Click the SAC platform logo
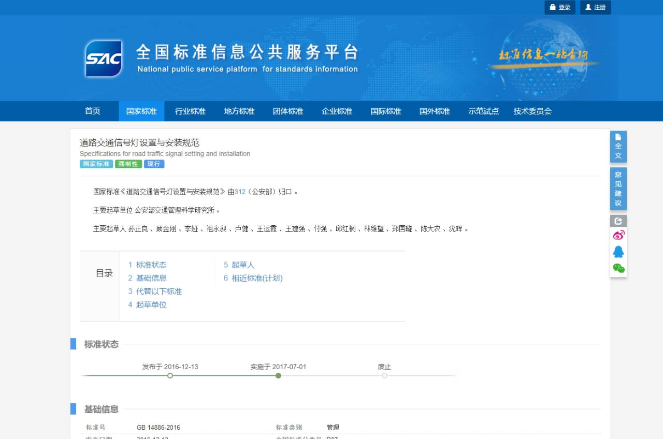Screen dimensions: 663x439 (x=104, y=57)
